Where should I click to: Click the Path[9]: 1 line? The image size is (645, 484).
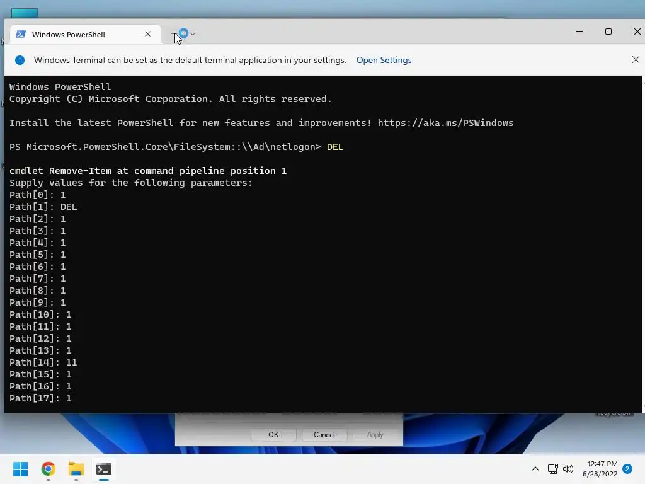pos(37,302)
